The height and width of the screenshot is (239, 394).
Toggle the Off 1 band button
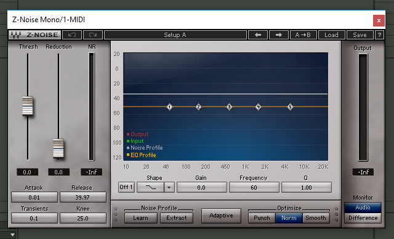point(126,187)
